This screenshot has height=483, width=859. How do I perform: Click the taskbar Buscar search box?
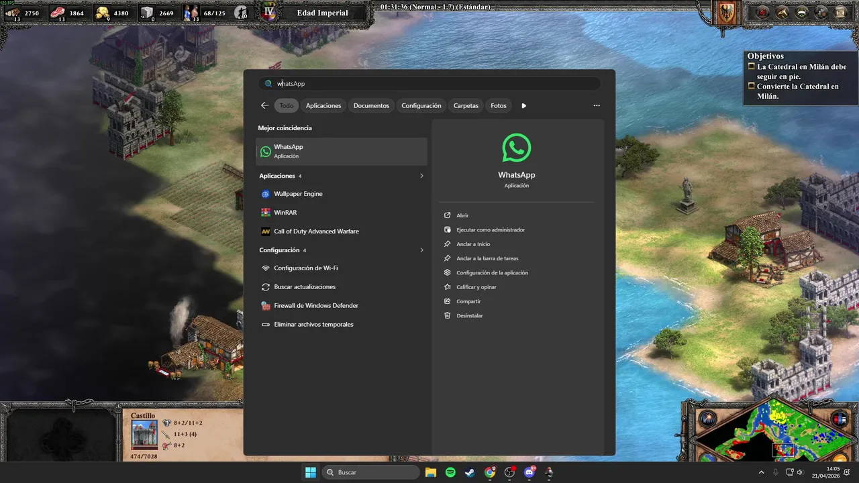(x=371, y=472)
